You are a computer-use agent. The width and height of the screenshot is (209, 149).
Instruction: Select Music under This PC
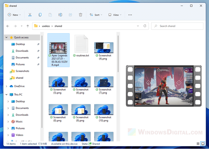pyautogui.click(x=19, y=122)
